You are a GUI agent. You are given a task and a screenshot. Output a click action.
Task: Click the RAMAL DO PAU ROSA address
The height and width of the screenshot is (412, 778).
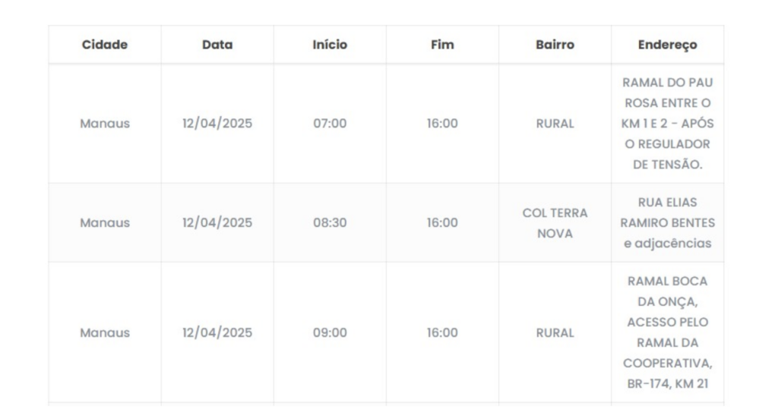667,124
